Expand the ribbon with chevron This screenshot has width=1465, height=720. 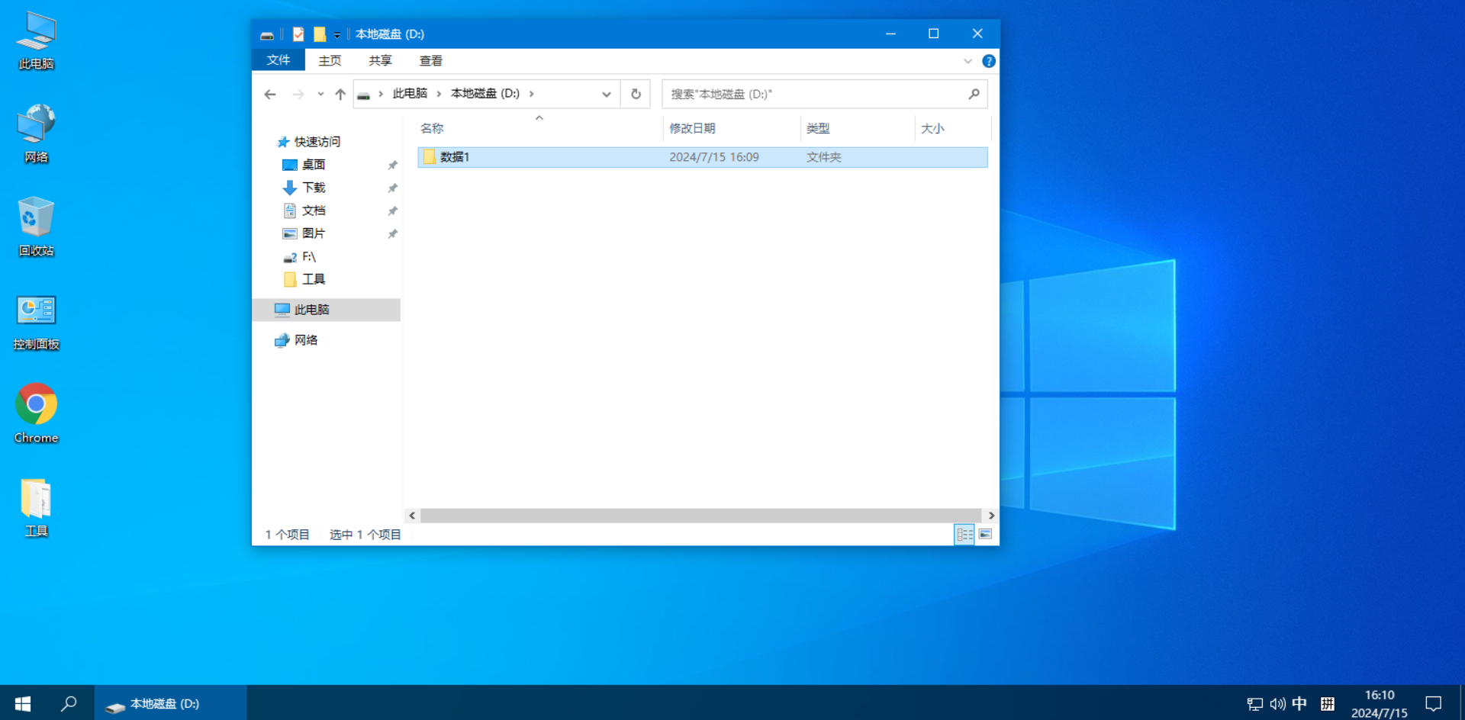(x=968, y=61)
